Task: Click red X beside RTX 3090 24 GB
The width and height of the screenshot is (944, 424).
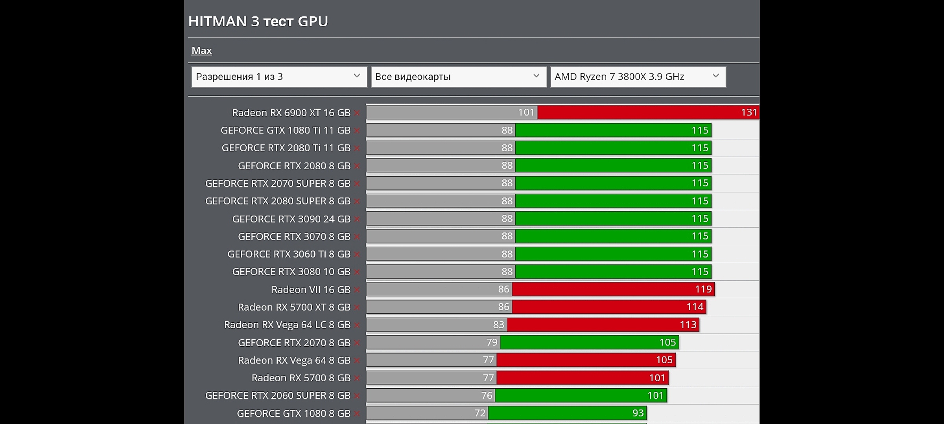Action: 357,219
